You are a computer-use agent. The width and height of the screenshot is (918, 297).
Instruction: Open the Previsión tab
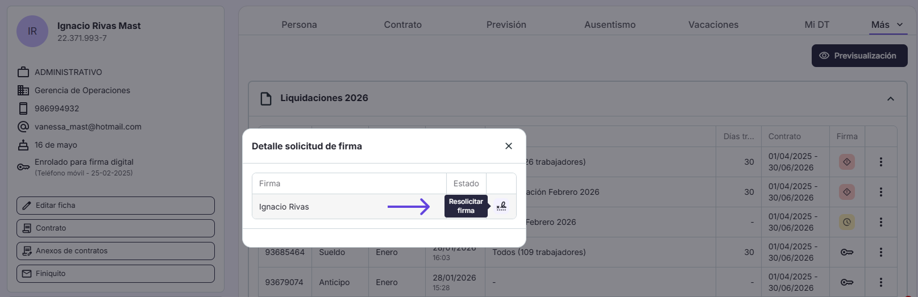(x=506, y=24)
